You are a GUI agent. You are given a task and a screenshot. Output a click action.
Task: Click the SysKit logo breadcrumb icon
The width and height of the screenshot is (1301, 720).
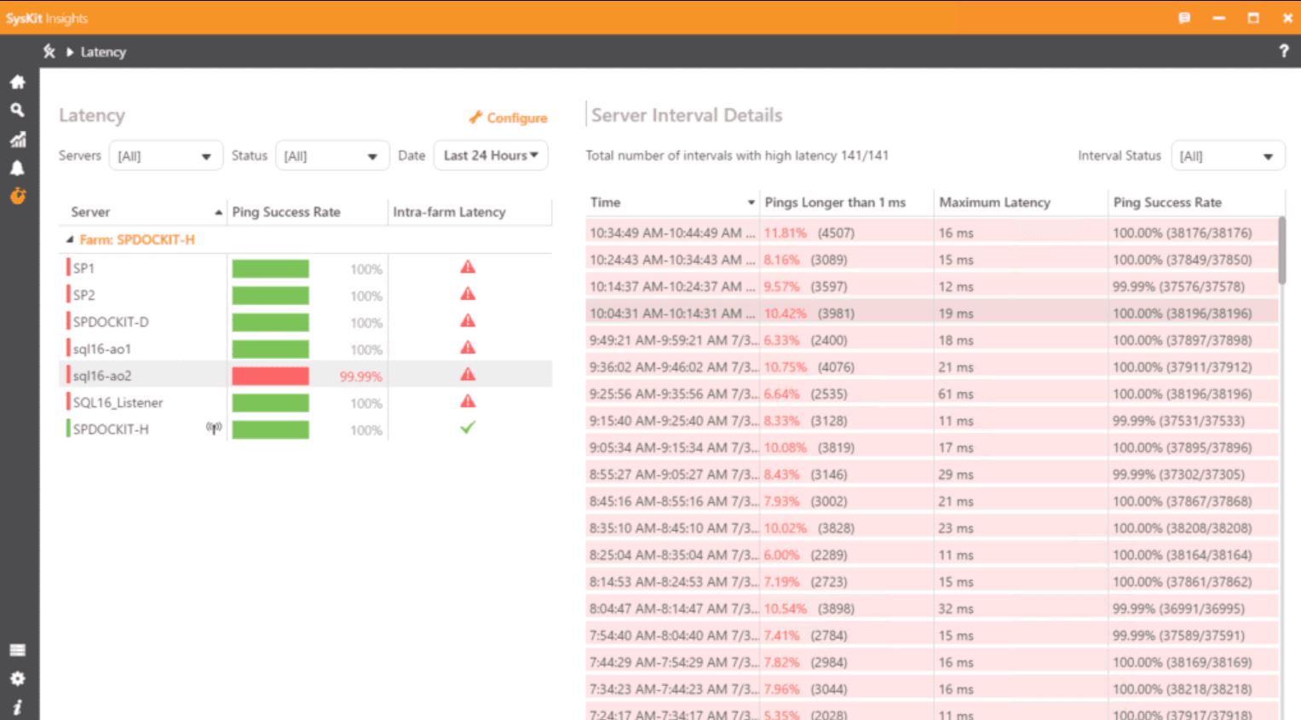coord(49,51)
